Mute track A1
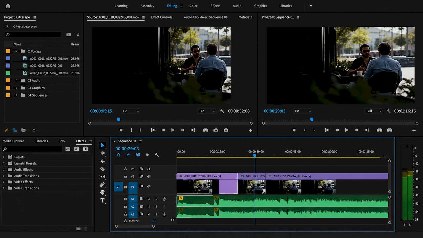 click(148, 199)
